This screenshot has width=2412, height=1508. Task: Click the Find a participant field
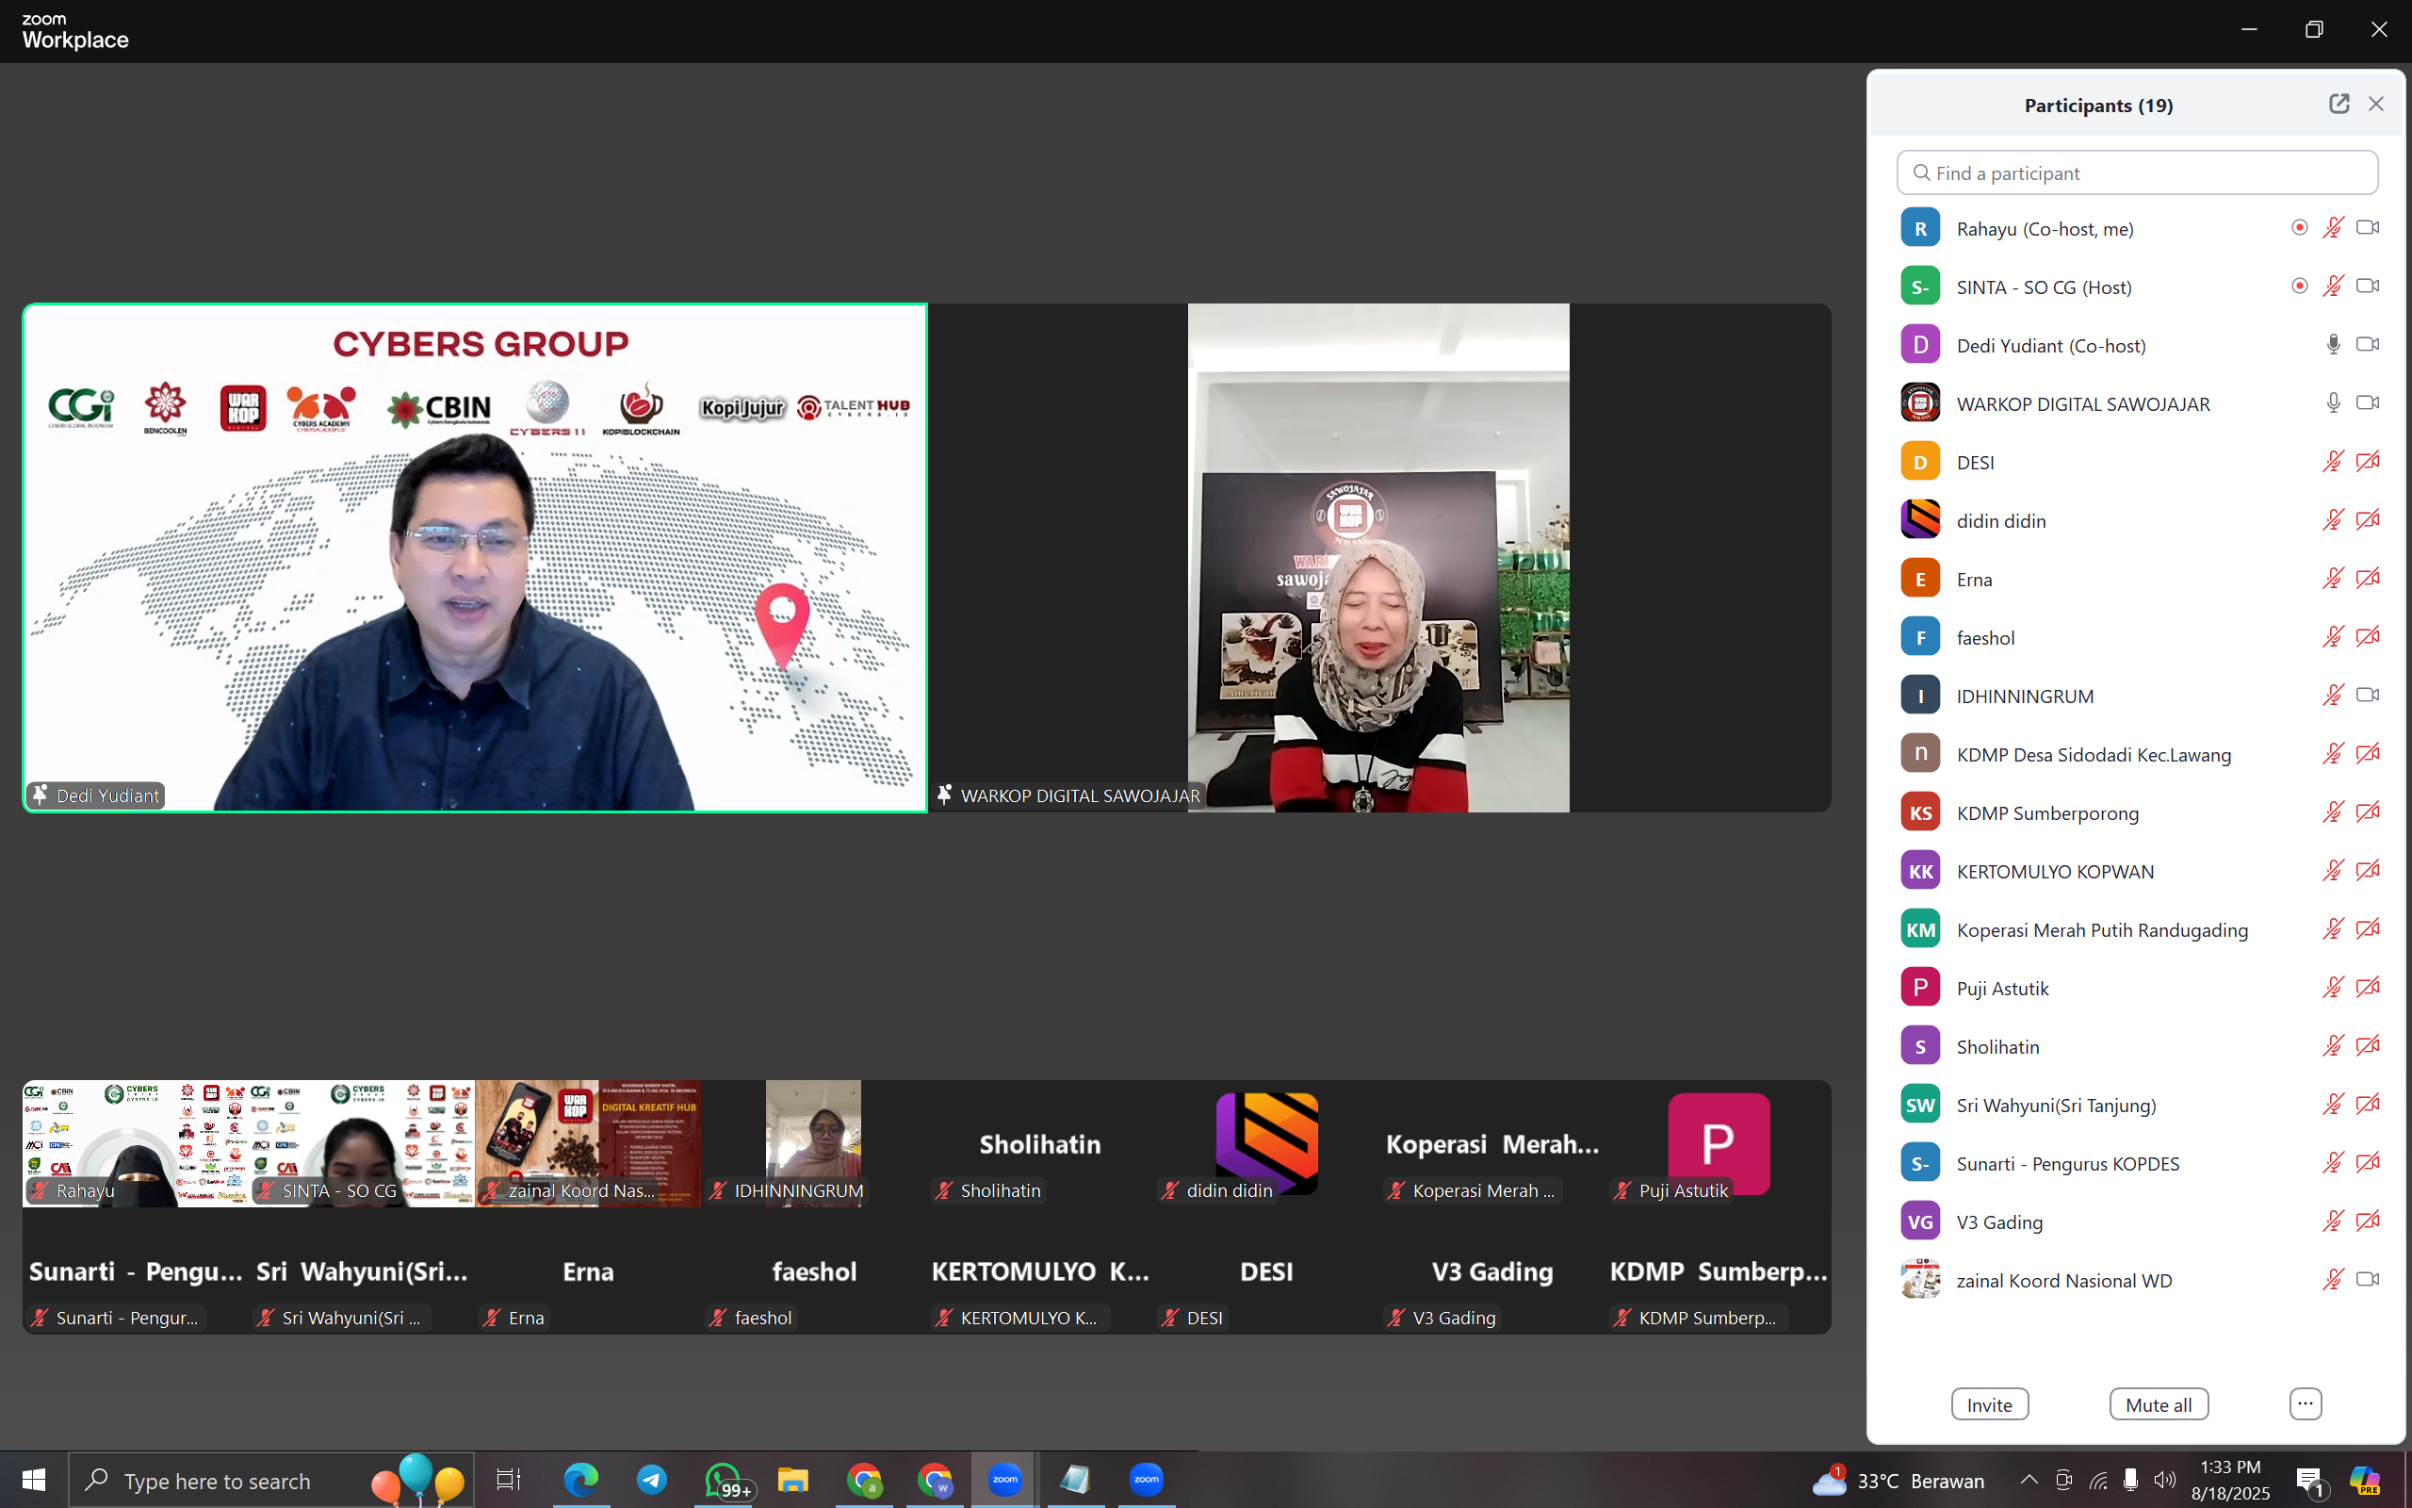tap(2137, 173)
